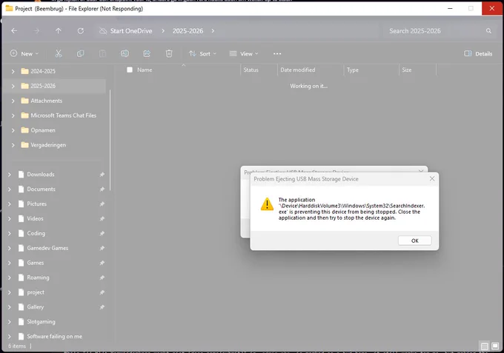Toggle the Details pane button

(x=478, y=53)
